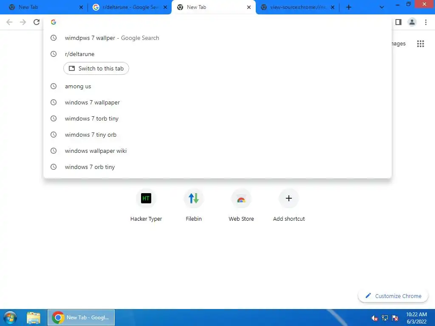
Task: Click the Switch to this tab button
Action: coord(96,68)
